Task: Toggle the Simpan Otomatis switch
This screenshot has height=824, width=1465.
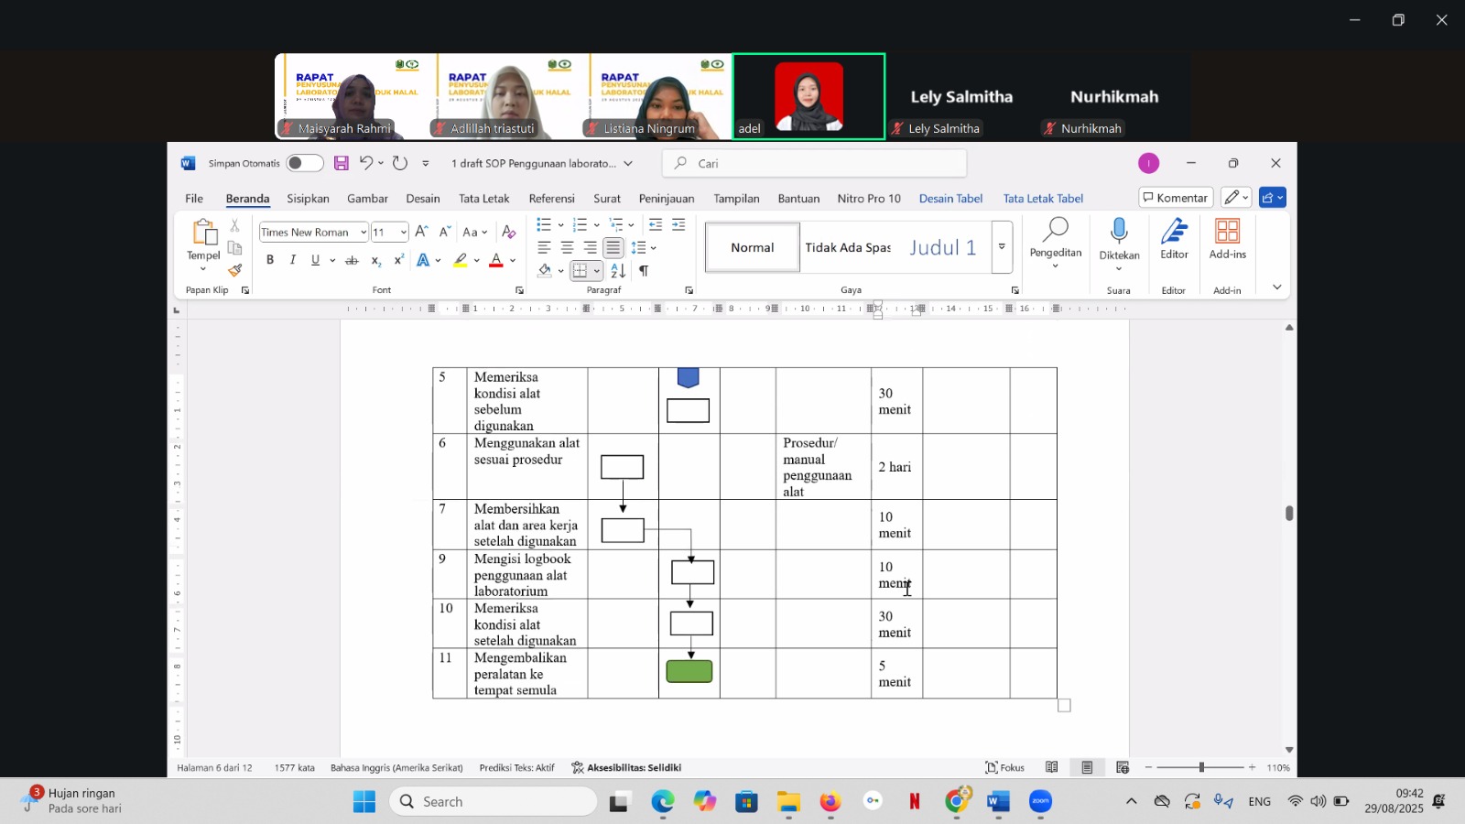Action: click(x=304, y=163)
